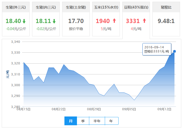The width and height of the screenshot is (183, 128).
Task: Switch chart to 半年 range
Action: 97,121
